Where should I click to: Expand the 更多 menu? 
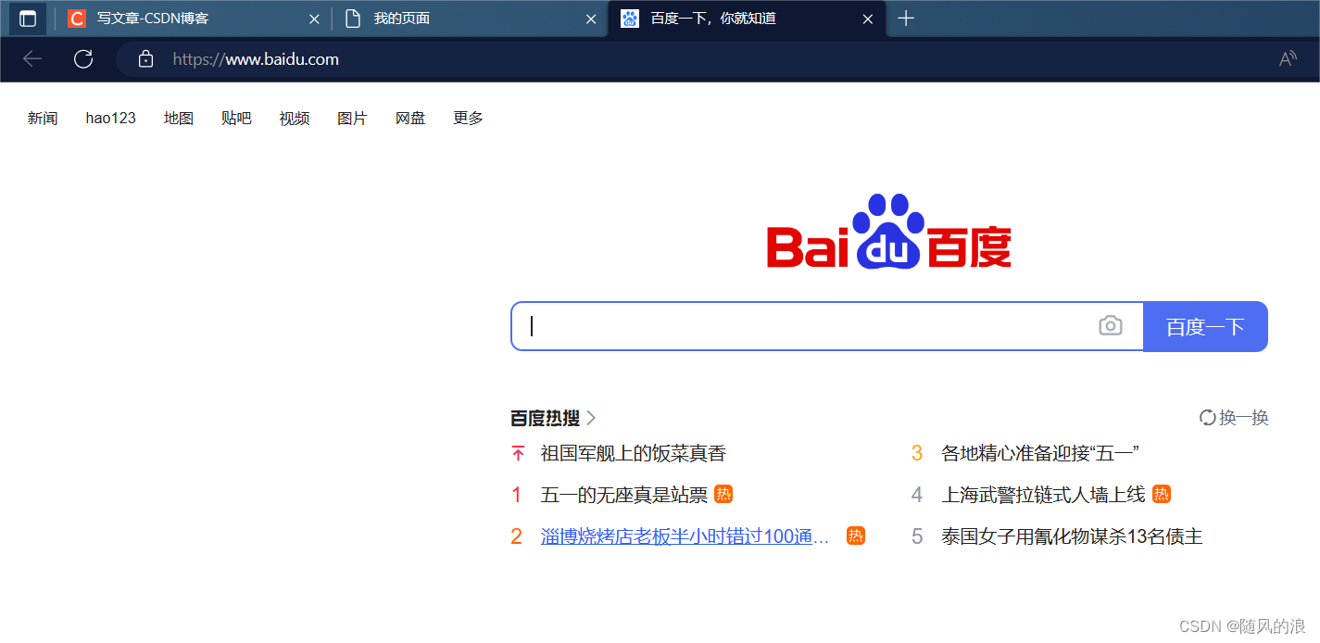click(x=468, y=119)
